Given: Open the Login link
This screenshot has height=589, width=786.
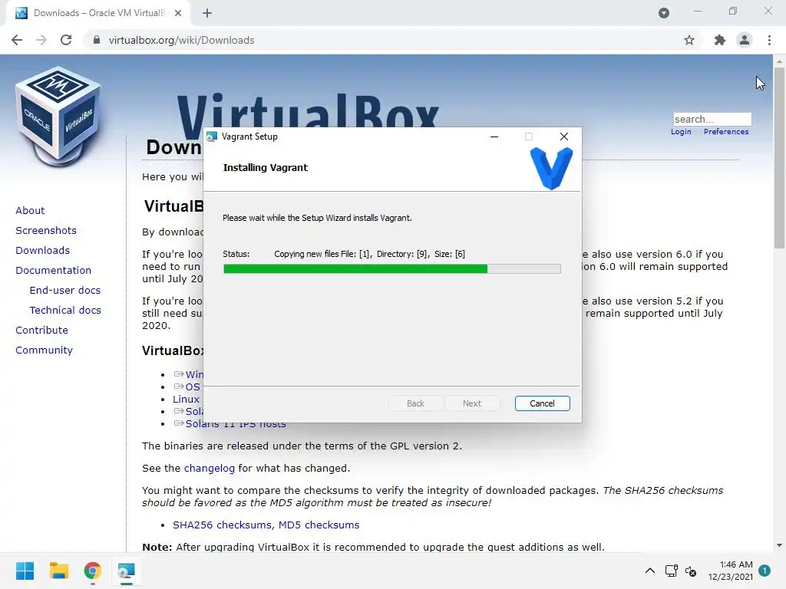Looking at the screenshot, I should pos(681,132).
